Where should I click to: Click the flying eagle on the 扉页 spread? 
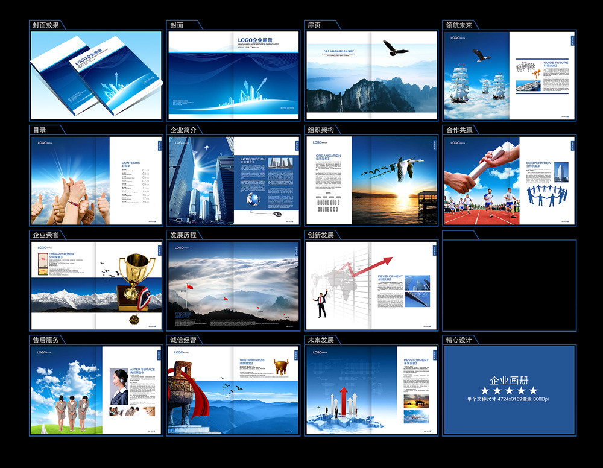point(395,48)
